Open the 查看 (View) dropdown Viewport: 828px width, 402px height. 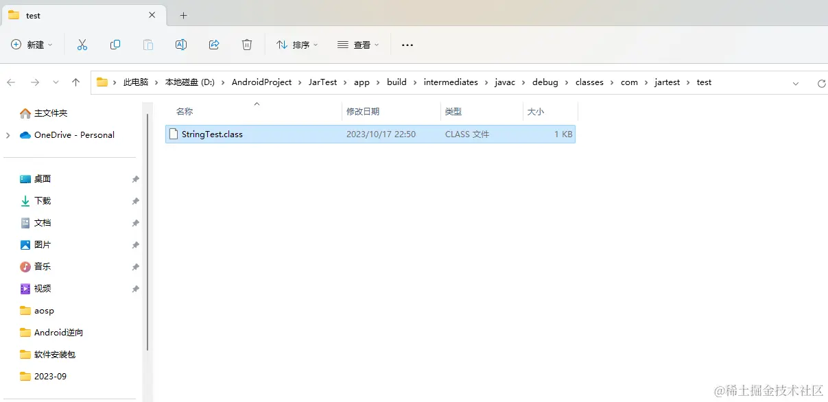pos(358,45)
